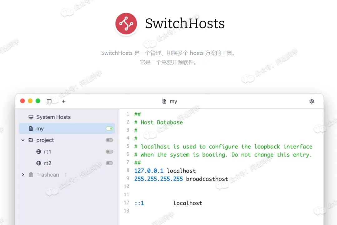Image resolution: width=337 pixels, height=225 pixels.
Task: Select System Hosts in the sidebar
Action: point(53,117)
